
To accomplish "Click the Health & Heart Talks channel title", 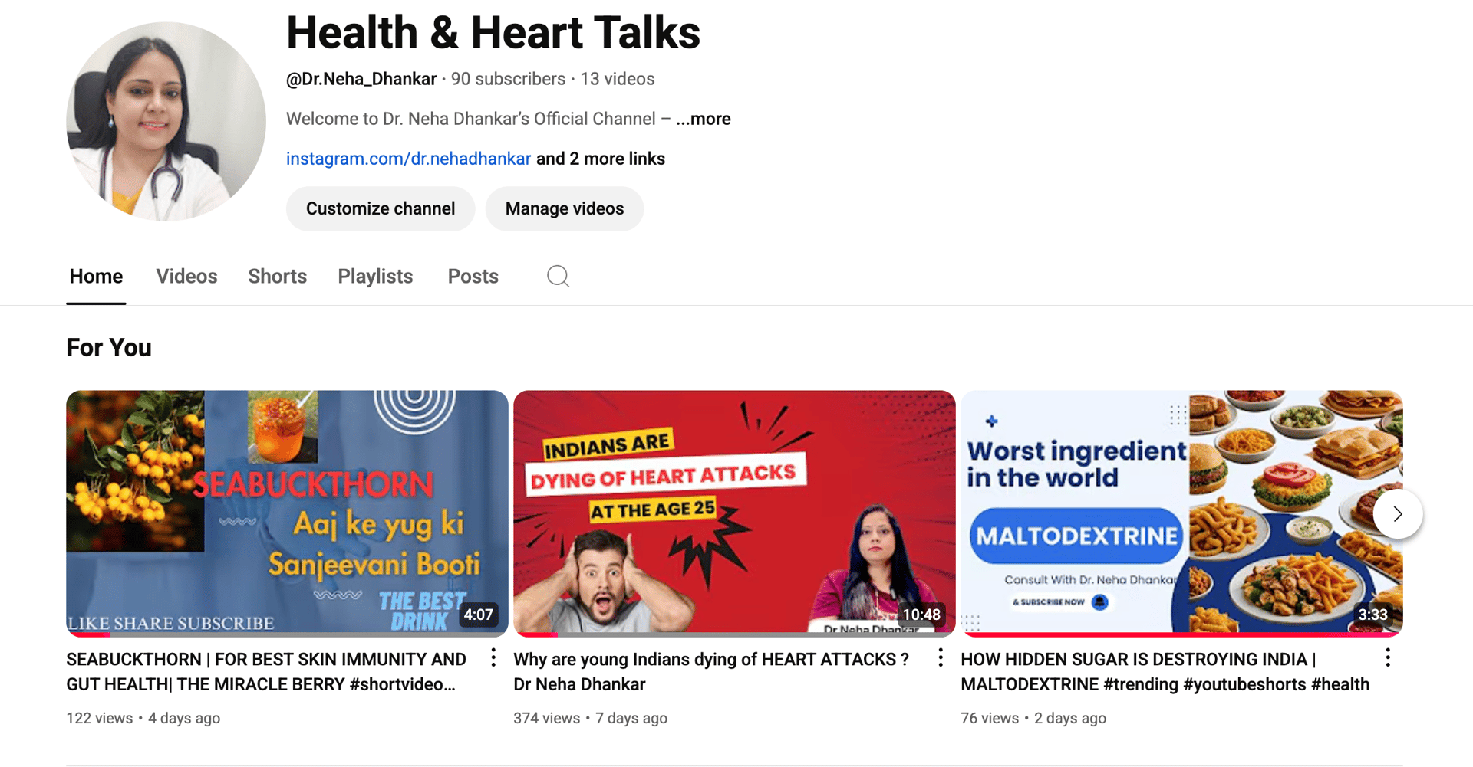I will 493,33.
